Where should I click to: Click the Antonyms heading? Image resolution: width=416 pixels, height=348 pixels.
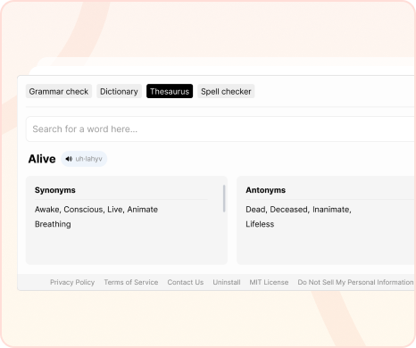[x=266, y=190]
